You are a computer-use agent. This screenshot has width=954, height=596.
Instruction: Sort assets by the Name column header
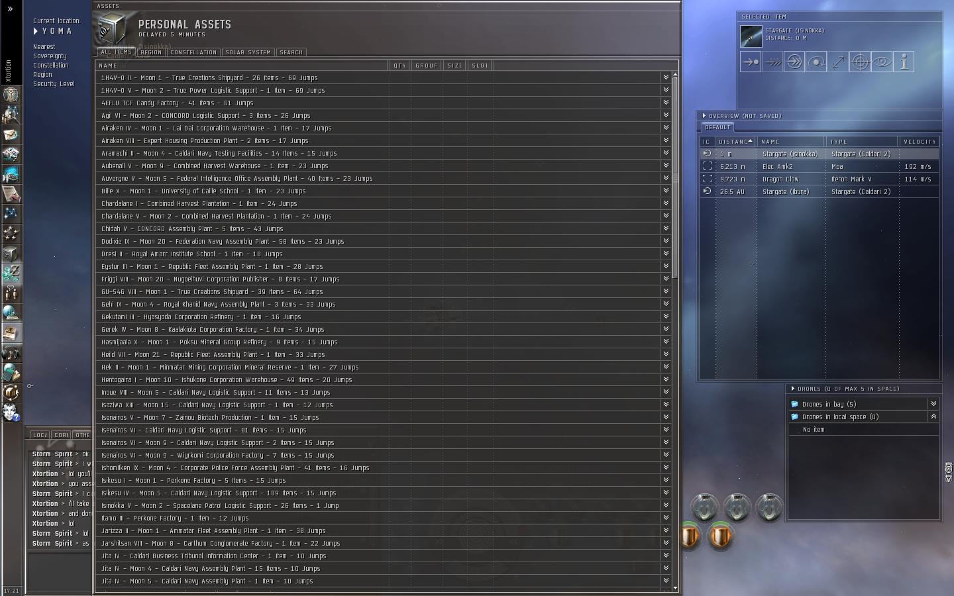(242, 66)
